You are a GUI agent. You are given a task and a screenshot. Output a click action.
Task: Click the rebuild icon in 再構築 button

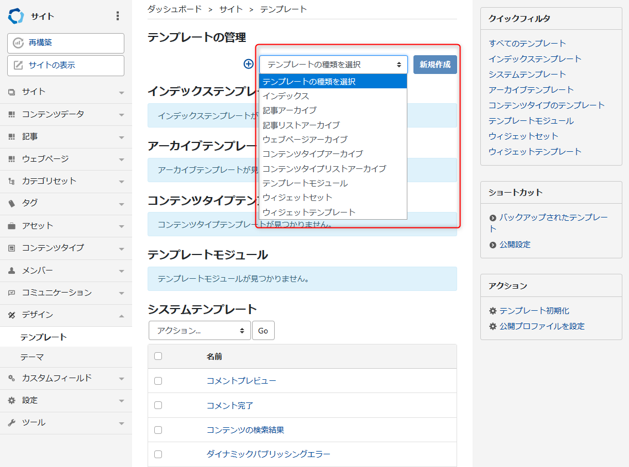pyautogui.click(x=18, y=43)
